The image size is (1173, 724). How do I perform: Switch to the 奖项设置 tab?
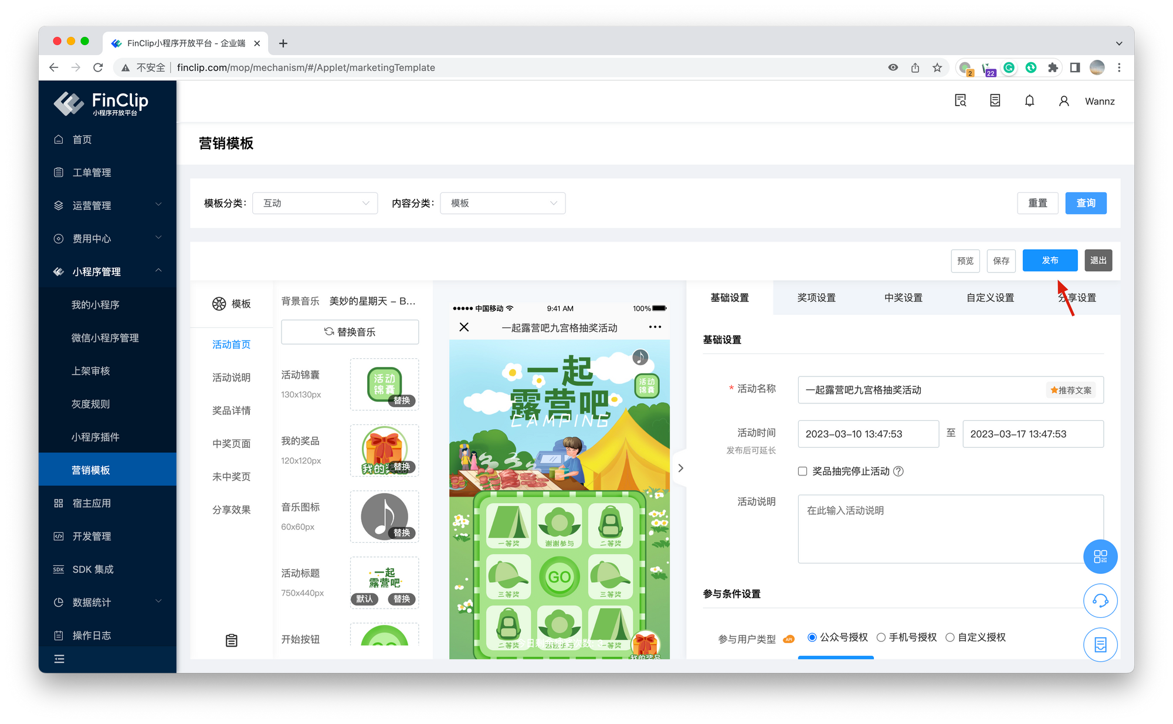pos(816,298)
